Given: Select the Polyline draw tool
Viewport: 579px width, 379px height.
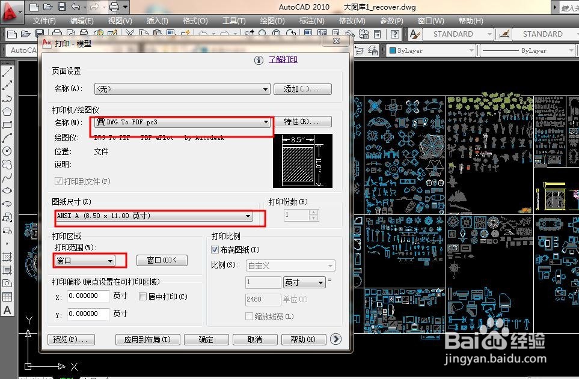Looking at the screenshot, I should pyautogui.click(x=7, y=99).
